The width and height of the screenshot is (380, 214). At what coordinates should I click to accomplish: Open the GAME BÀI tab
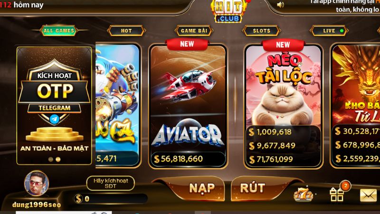pyautogui.click(x=194, y=31)
